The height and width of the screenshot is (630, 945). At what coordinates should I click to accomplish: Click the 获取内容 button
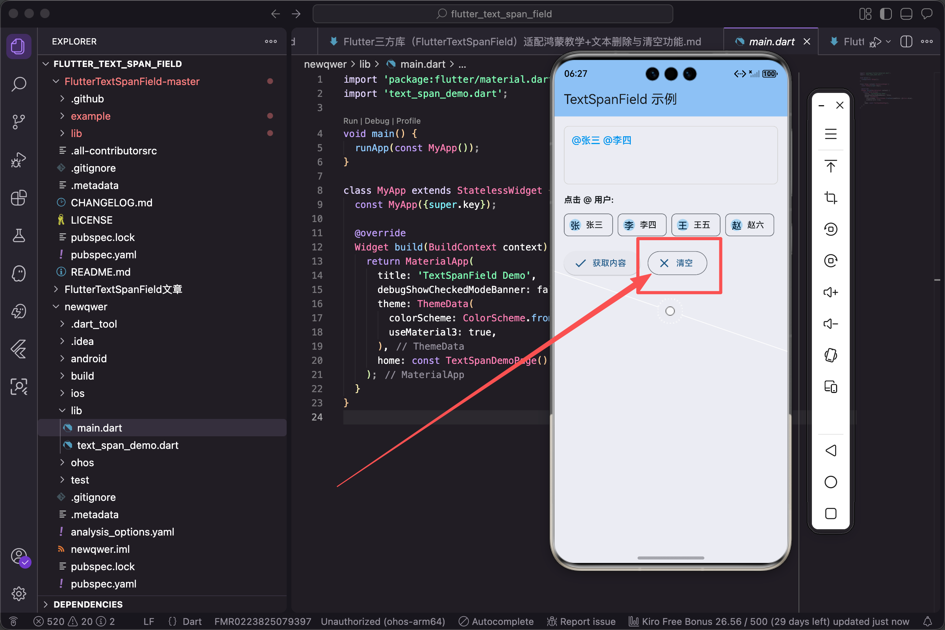click(x=600, y=263)
